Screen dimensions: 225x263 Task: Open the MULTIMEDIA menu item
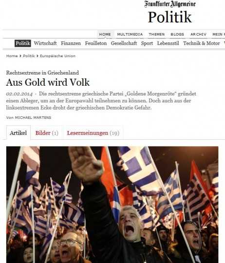pos(130,35)
